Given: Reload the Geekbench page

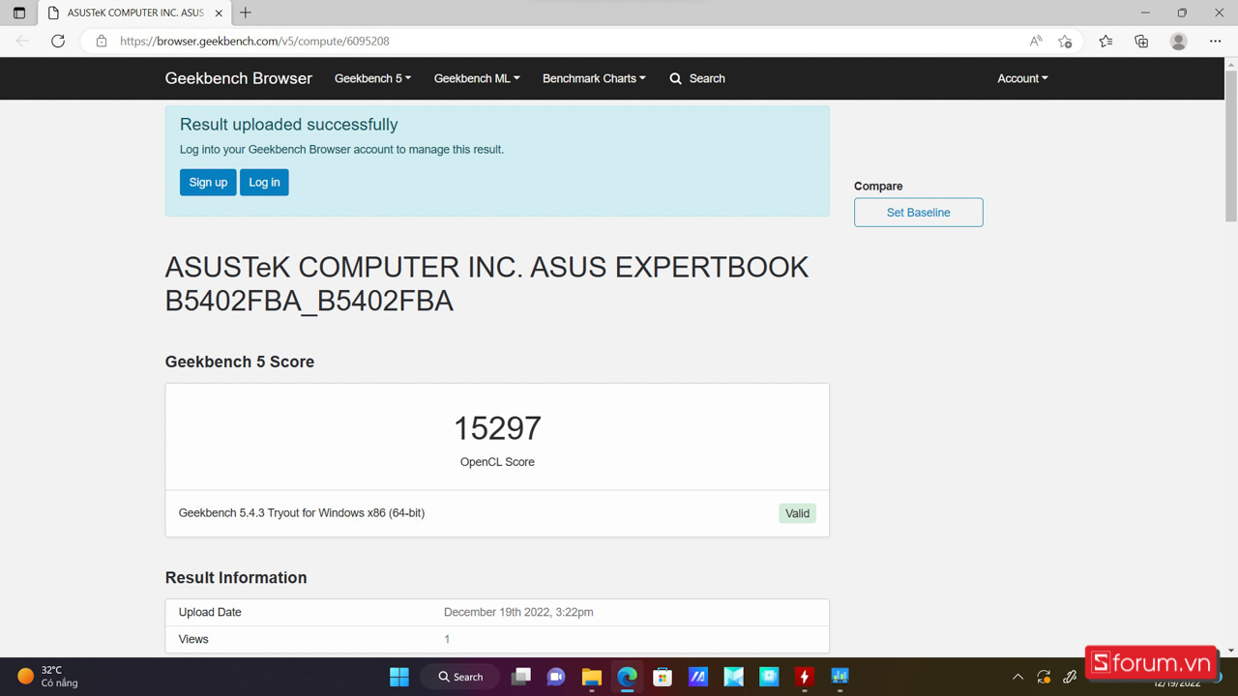Looking at the screenshot, I should pyautogui.click(x=58, y=41).
